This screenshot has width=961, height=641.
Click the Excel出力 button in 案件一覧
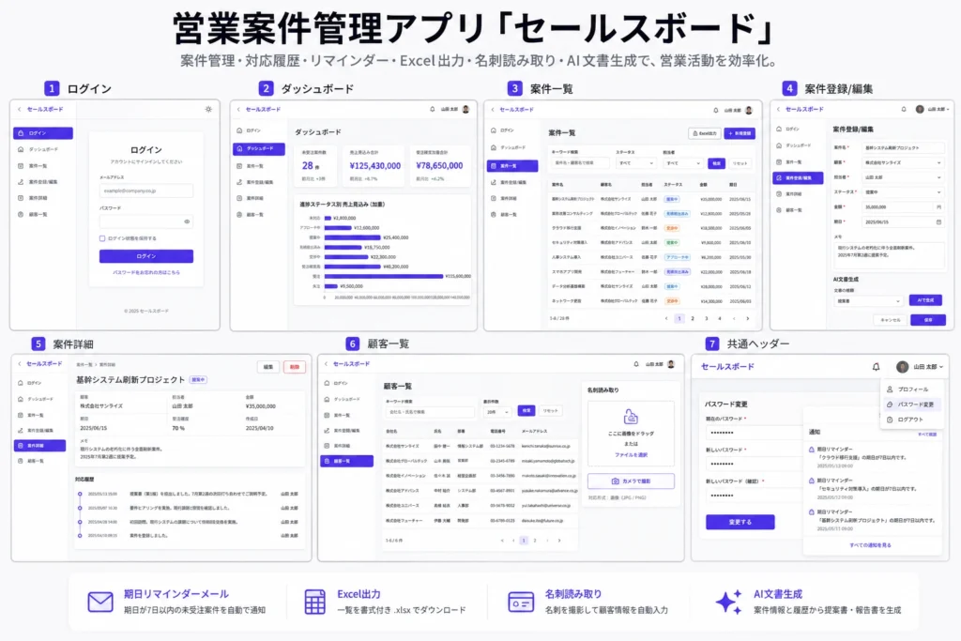tap(704, 133)
